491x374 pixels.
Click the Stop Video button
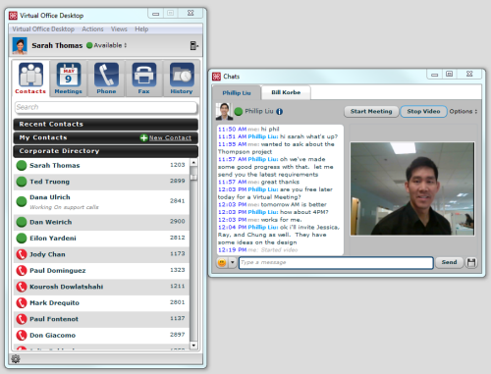pos(423,112)
